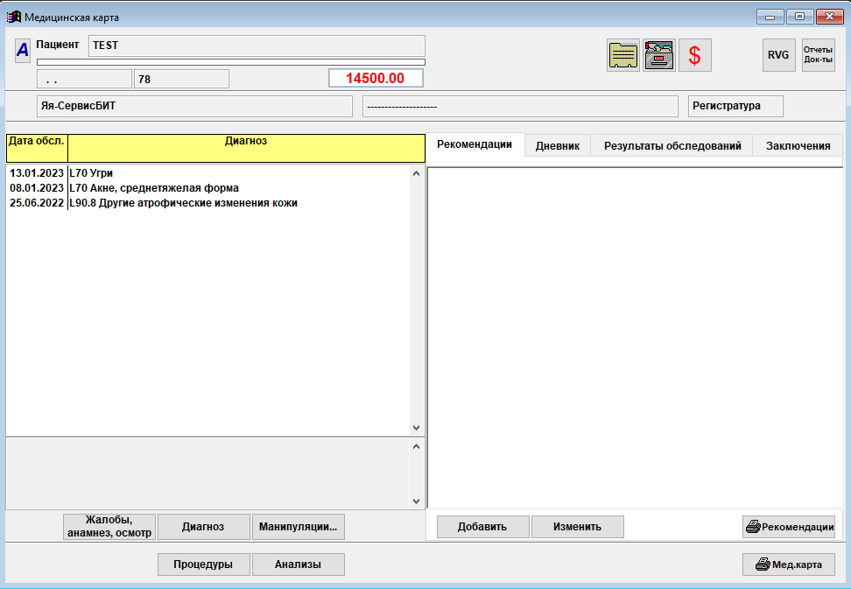Open Жалобы, анамнез, осмотр form
851x589 pixels.
click(x=109, y=527)
